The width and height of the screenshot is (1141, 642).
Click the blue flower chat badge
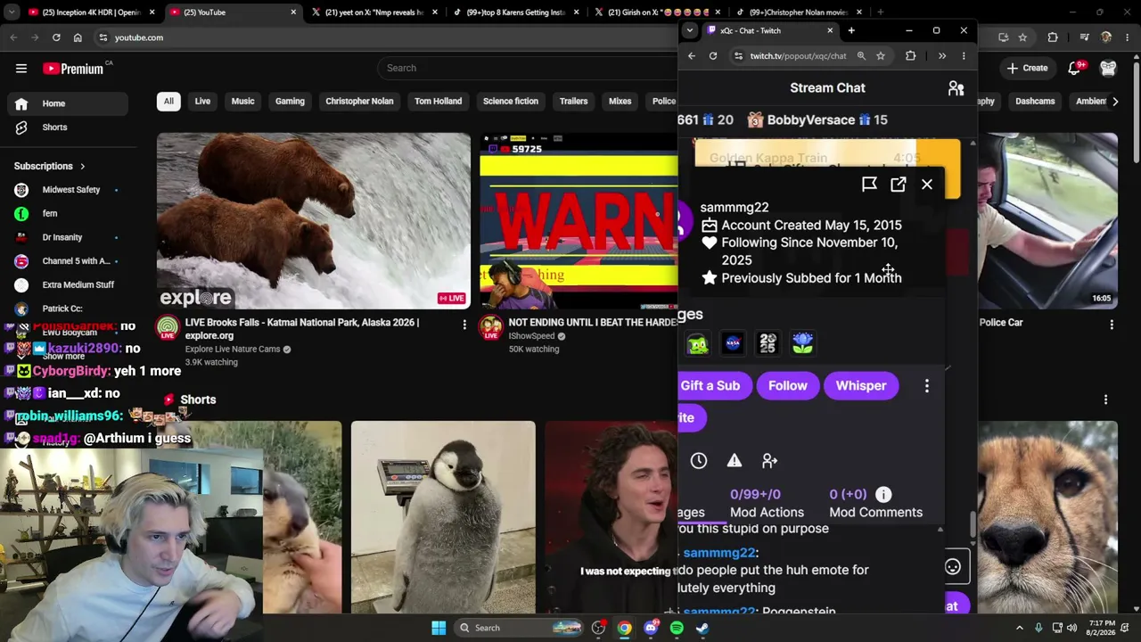[802, 343]
